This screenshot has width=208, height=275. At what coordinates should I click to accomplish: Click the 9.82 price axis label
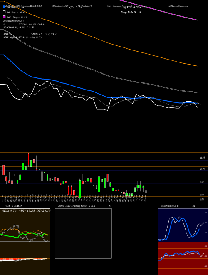202,182
